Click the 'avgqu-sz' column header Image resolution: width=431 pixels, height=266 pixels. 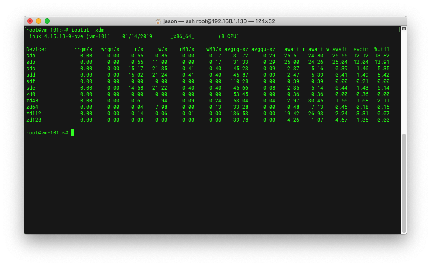pyautogui.click(x=263, y=49)
